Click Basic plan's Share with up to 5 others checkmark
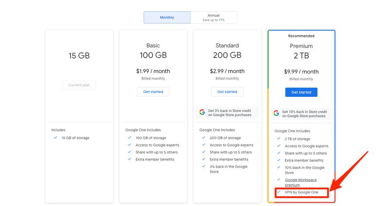This screenshot has height=206, width=389. pos(129,152)
